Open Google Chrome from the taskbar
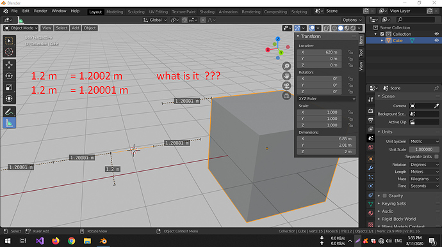Viewport: 442px width, 247px height. click(x=71, y=241)
